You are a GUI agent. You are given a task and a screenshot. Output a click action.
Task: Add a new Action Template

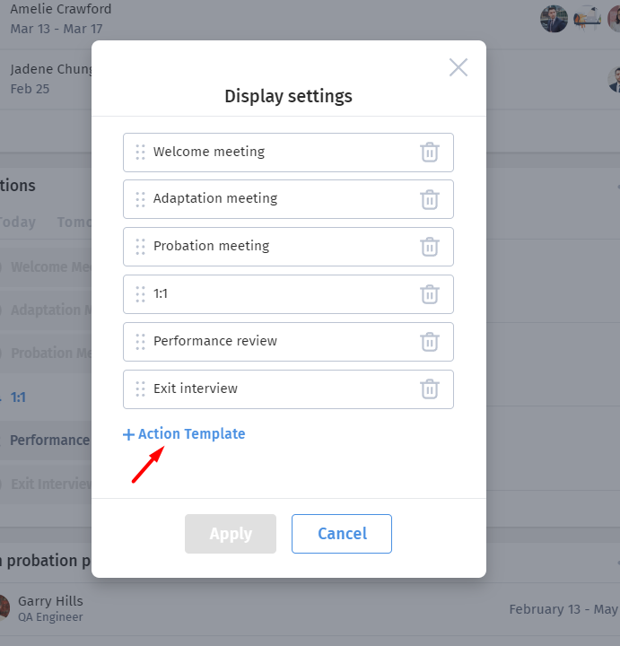pos(184,434)
